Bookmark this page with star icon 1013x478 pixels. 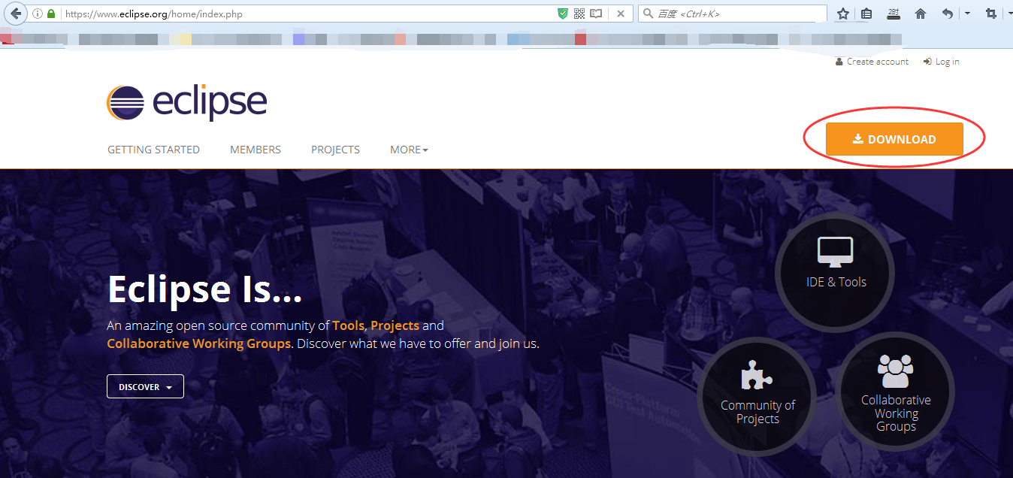pos(843,14)
